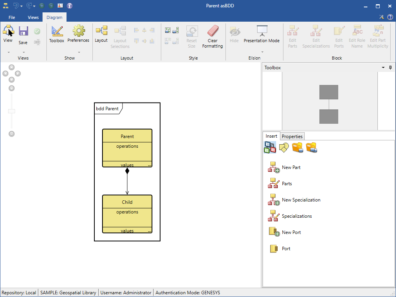Pin the Toolbox panel with the pushpin
This screenshot has height=297, width=396.
390,68
